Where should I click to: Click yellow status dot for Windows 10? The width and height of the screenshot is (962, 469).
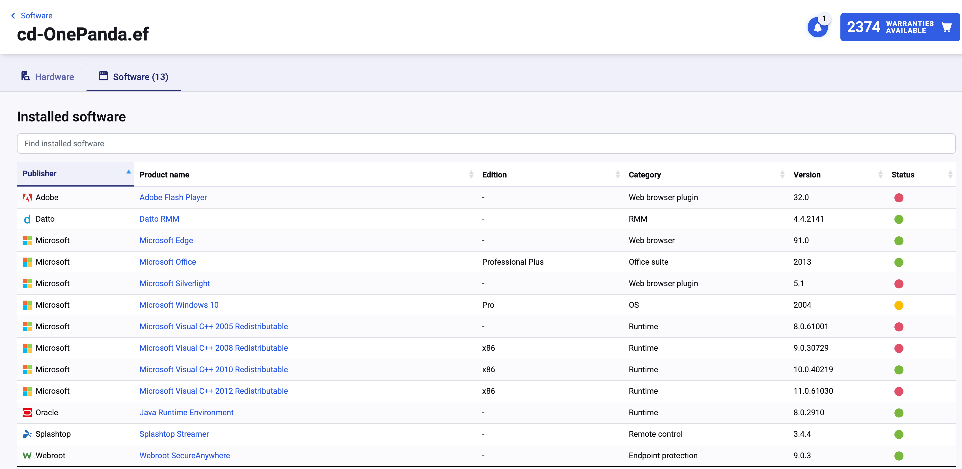coord(898,305)
